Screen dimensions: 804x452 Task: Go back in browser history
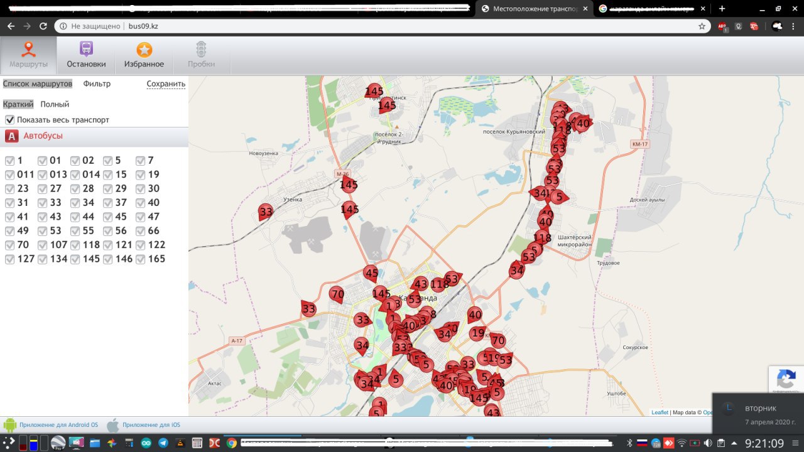tap(11, 26)
